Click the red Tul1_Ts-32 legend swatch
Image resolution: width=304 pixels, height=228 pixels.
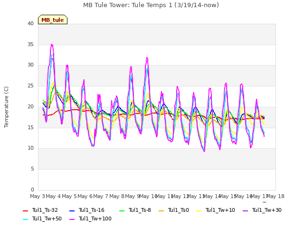(x=26, y=211)
